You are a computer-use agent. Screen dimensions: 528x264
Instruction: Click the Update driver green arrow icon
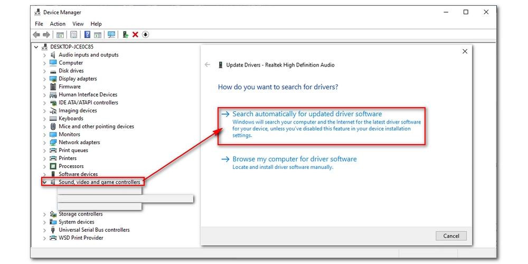pyautogui.click(x=125, y=35)
